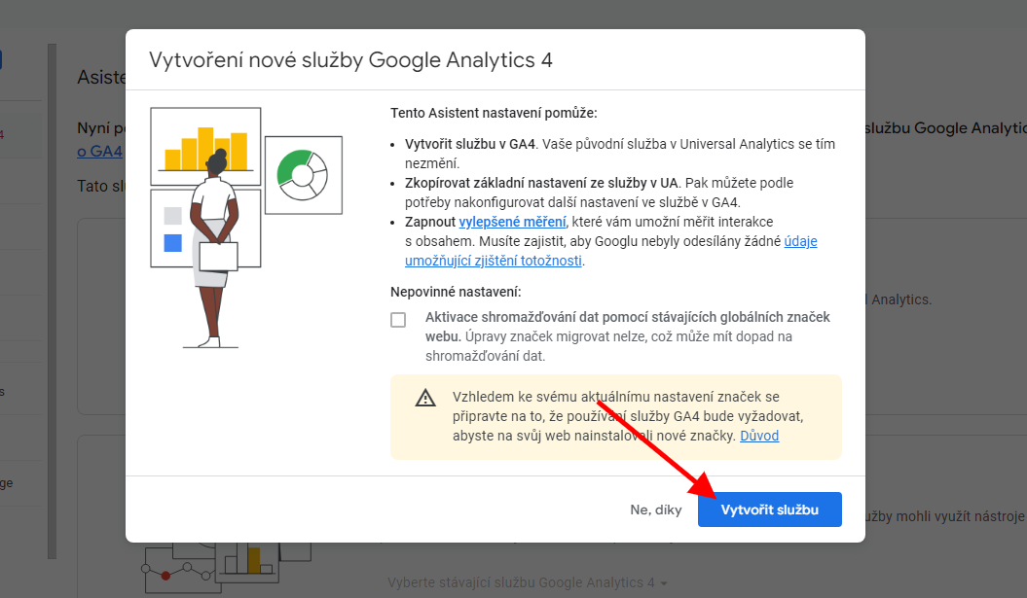Click the "Vytvořit službu" button
The height and width of the screenshot is (598, 1027).
[769, 510]
